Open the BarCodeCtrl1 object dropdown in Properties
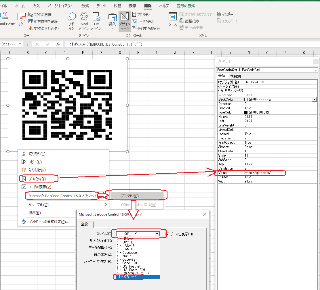Screen dimensions: 320x290 (x=315, y=70)
